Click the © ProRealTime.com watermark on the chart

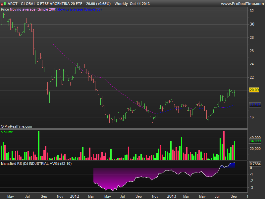(17, 126)
